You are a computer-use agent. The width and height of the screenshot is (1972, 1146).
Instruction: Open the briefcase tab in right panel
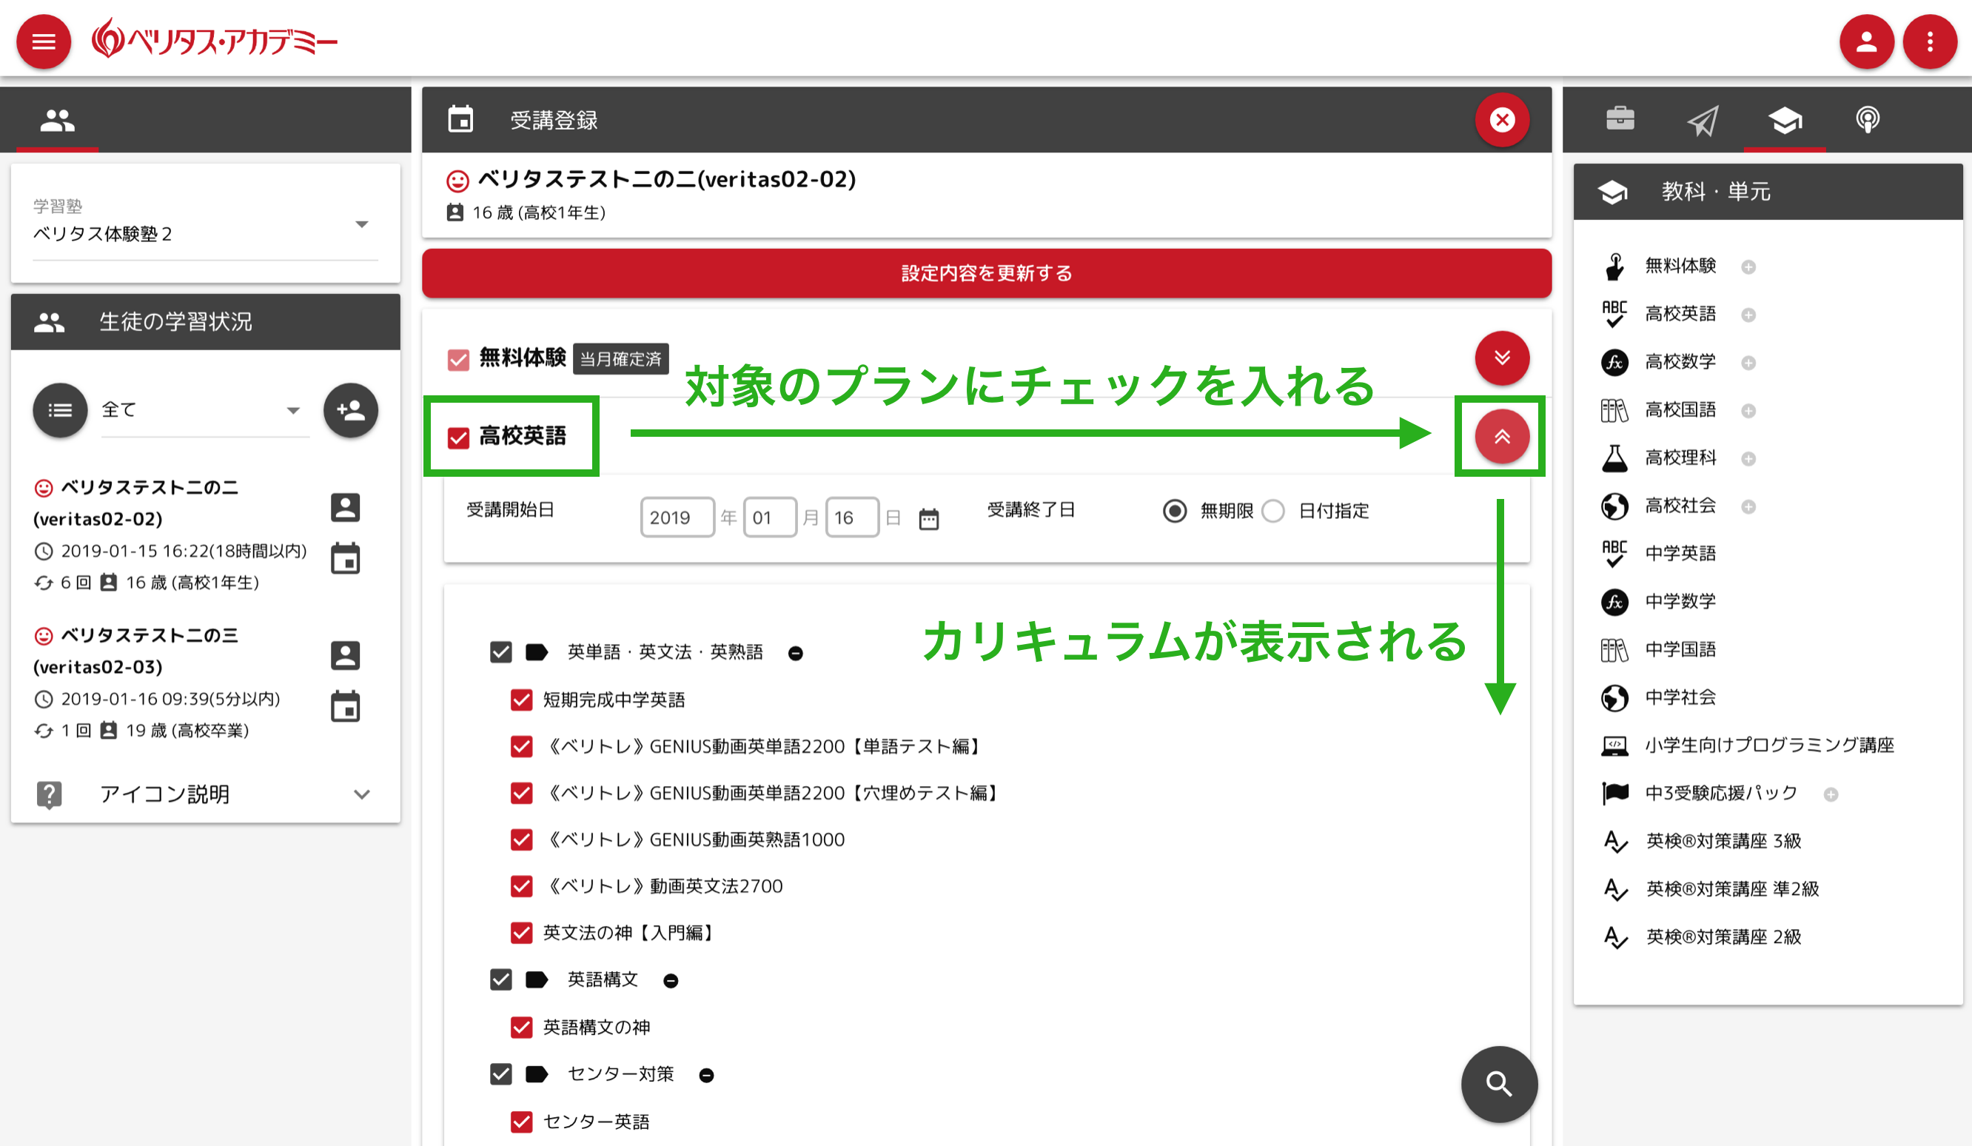(1620, 119)
